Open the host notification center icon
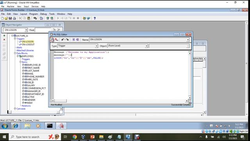This screenshot has height=141, width=250. (242, 137)
